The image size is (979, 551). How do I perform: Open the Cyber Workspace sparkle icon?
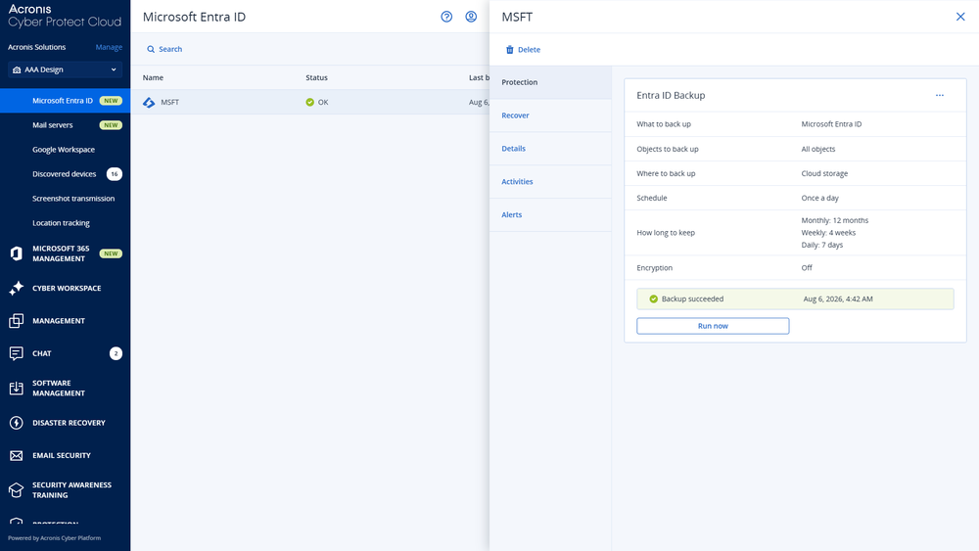coord(17,288)
